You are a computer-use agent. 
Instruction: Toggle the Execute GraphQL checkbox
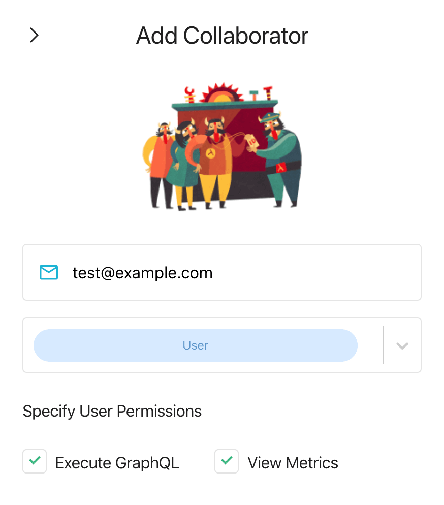tap(35, 461)
